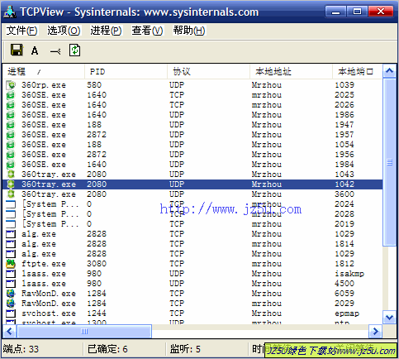The image size is (399, 359).
Task: Click the vertical scrollbar up arrow
Action: click(389, 71)
